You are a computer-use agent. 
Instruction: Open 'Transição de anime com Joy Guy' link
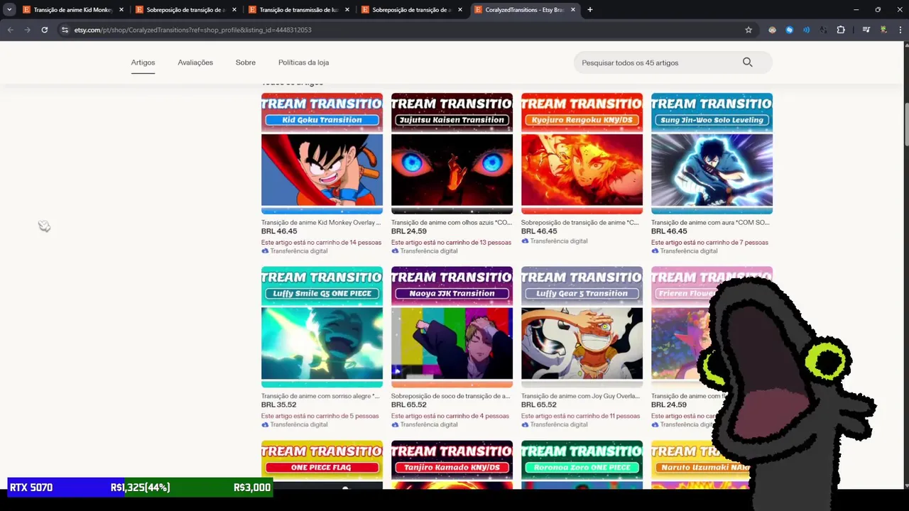tap(580, 396)
